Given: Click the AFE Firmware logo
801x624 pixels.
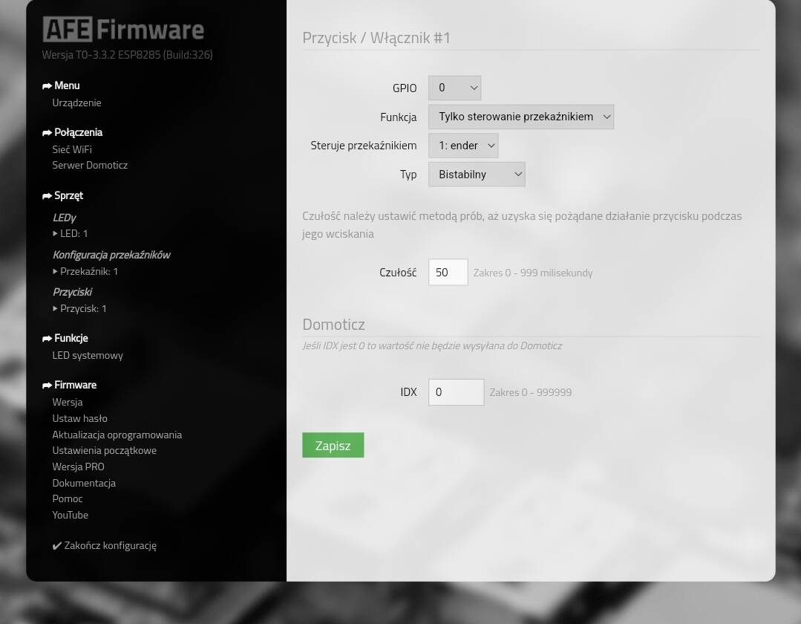Looking at the screenshot, I should (x=123, y=30).
